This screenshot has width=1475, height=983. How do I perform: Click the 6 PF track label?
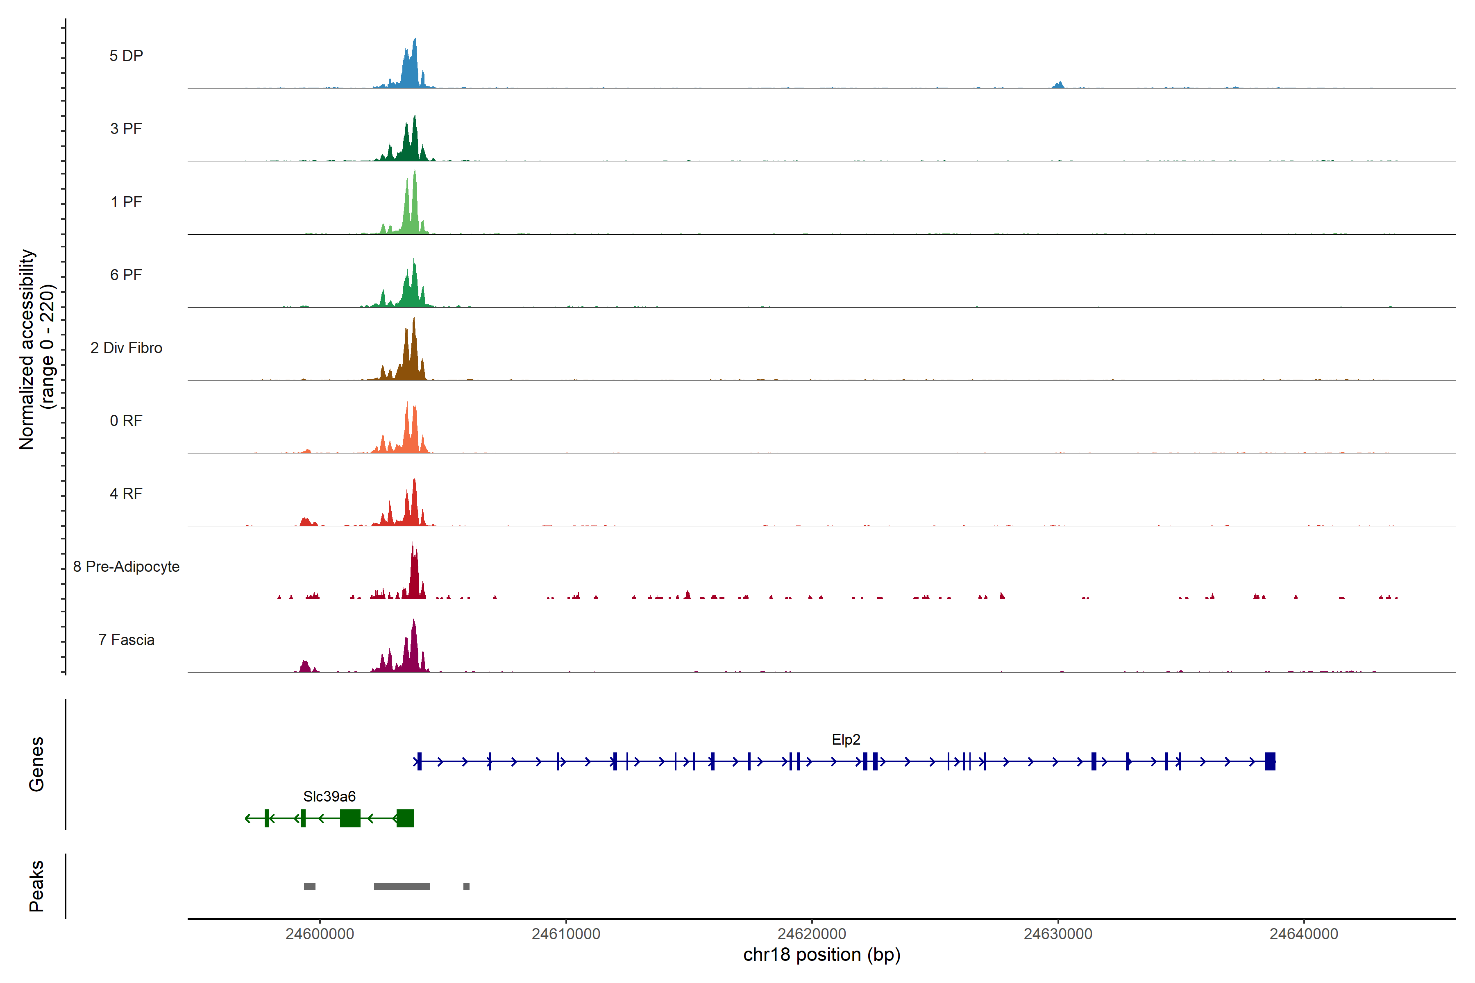pyautogui.click(x=126, y=274)
